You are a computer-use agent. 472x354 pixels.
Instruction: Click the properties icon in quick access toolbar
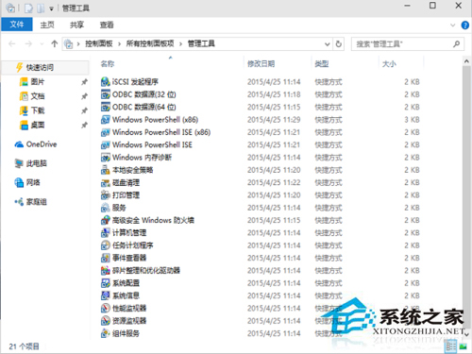28,8
